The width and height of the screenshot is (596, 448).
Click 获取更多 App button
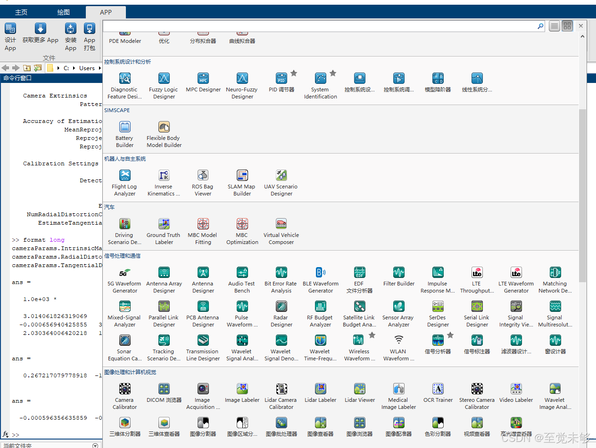point(41,33)
